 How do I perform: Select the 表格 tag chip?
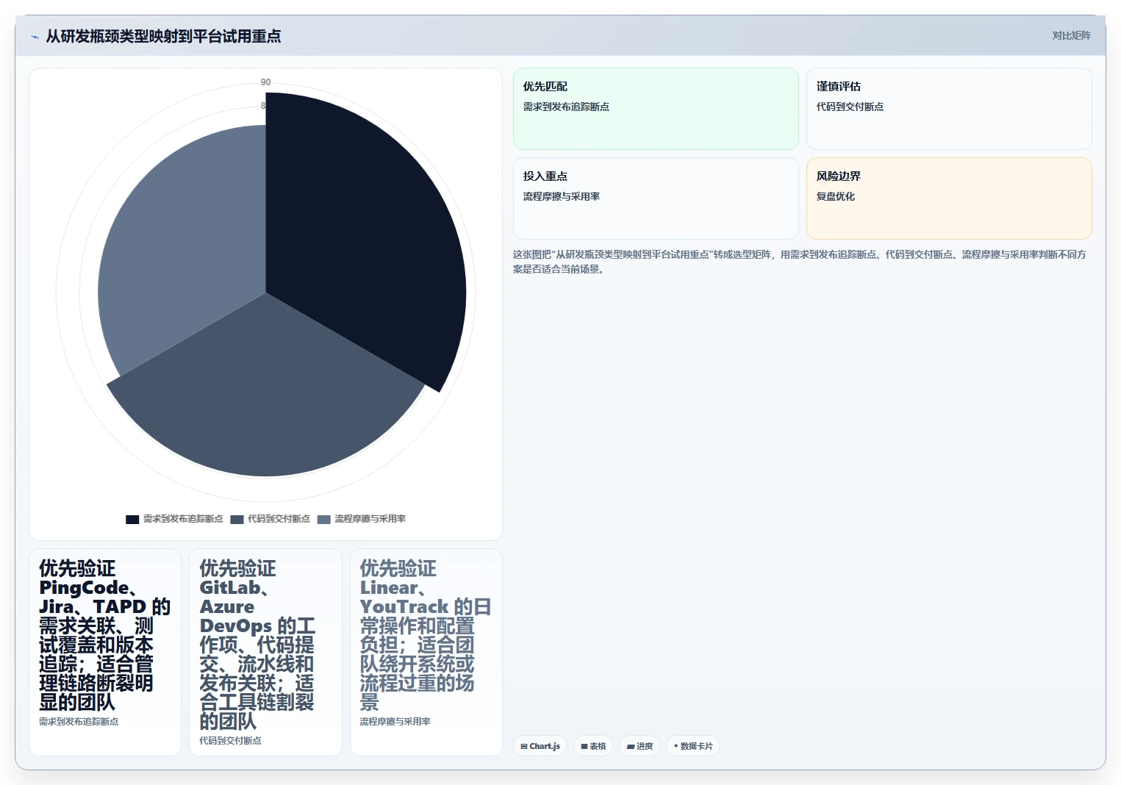click(x=593, y=746)
